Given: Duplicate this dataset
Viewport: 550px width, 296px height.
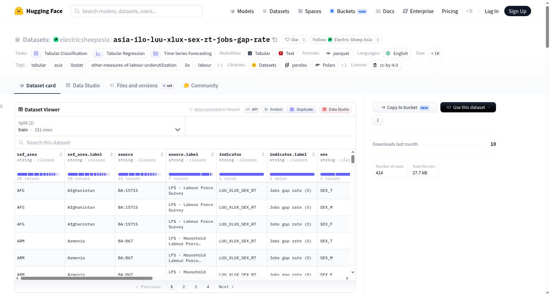Looking at the screenshot, I should coord(301,109).
